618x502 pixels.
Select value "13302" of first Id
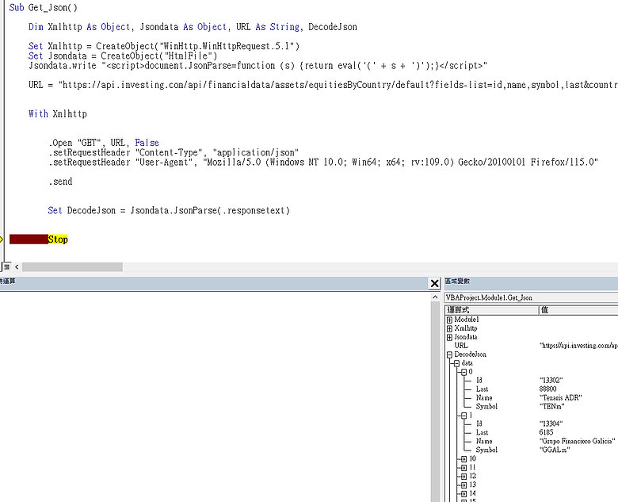551,381
